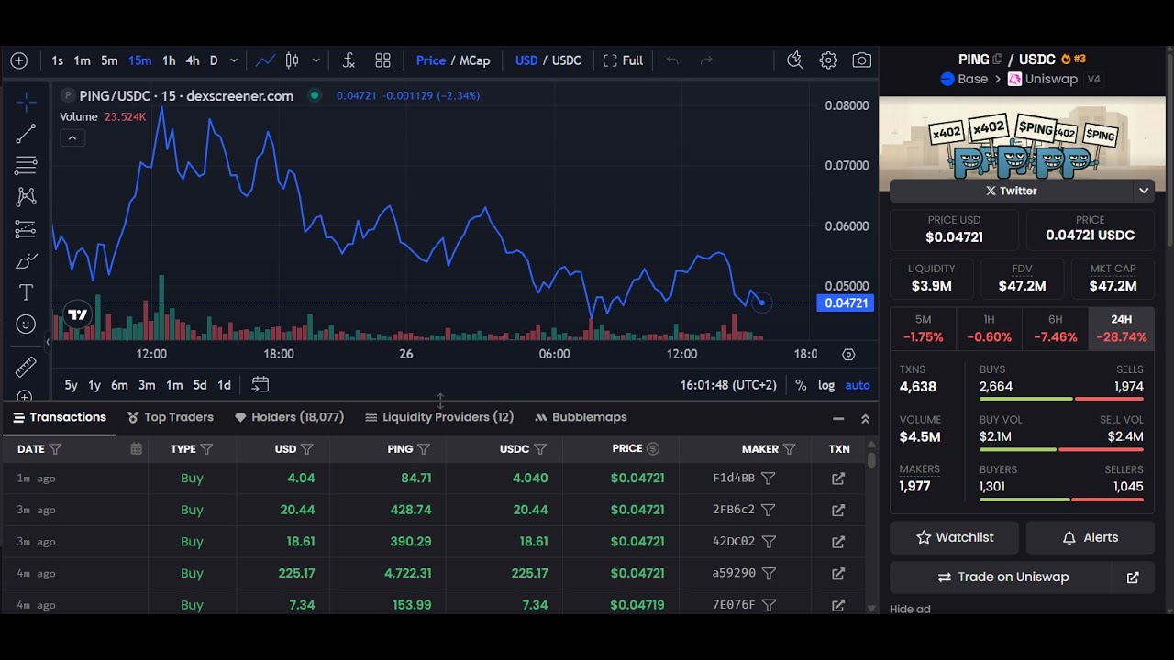This screenshot has width=1174, height=660.
Task: Click the redo arrow in chart toolbar
Action: (x=706, y=60)
